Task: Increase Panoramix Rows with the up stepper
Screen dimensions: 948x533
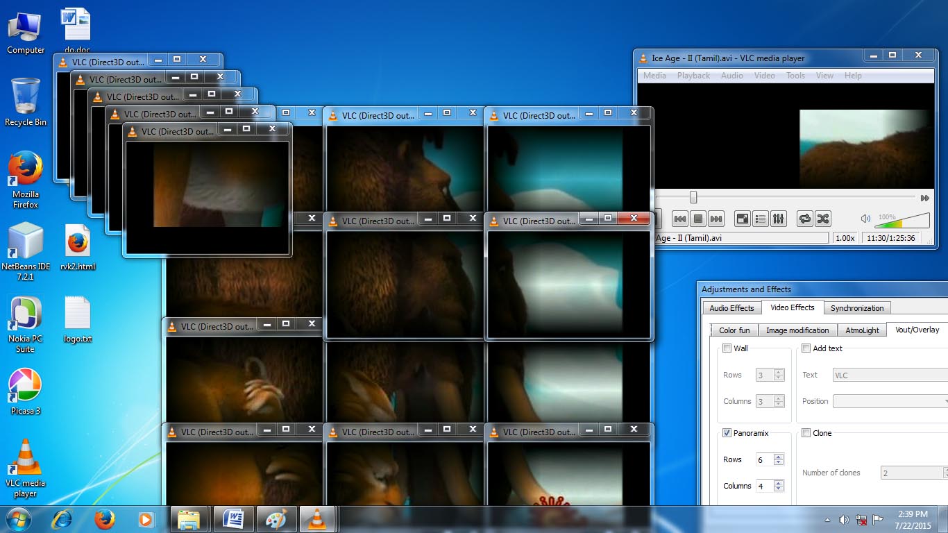Action: click(x=779, y=456)
